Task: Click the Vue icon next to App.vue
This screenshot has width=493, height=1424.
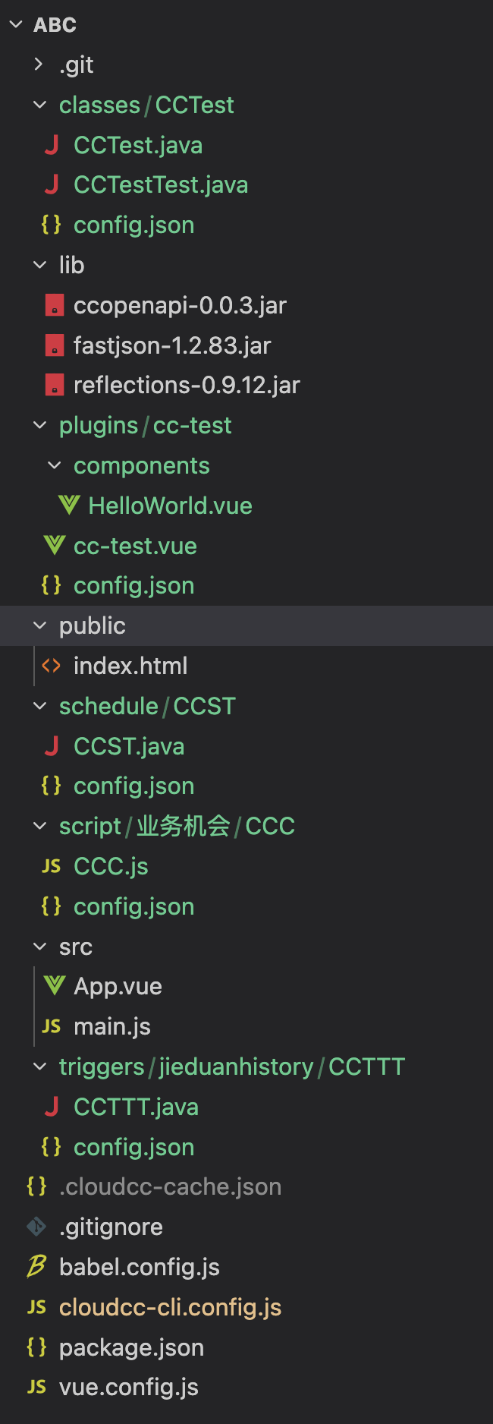Action: [x=54, y=986]
